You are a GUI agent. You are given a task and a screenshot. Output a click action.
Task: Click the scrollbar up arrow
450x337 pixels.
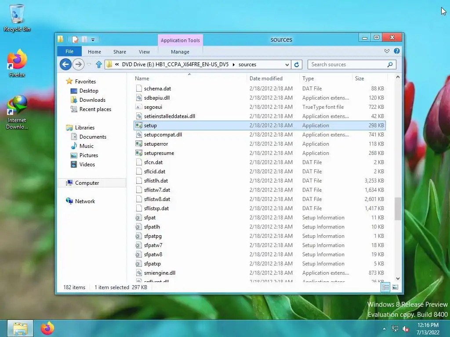coord(398,77)
